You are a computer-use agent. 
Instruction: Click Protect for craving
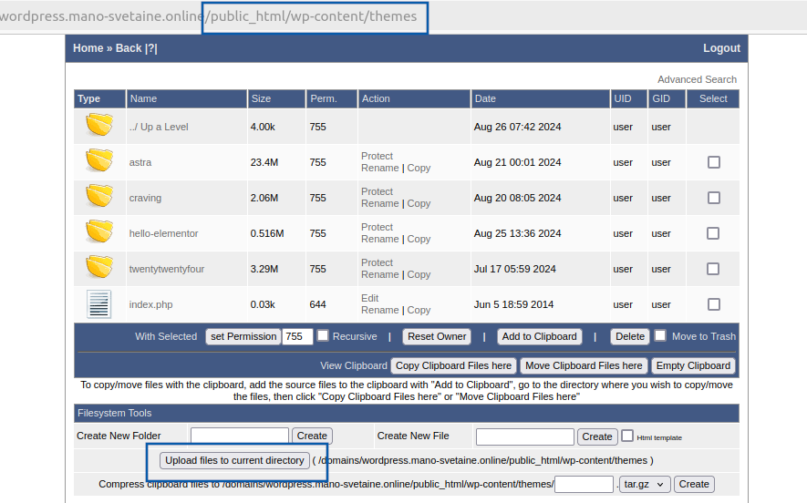click(377, 191)
